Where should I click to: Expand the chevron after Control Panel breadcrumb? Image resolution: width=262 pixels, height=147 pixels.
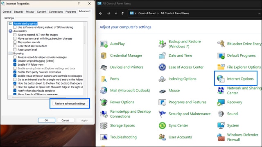158,13
